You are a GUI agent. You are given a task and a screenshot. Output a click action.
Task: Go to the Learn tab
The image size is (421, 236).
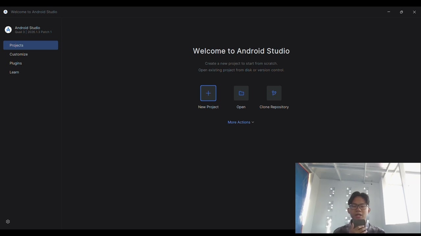(31, 72)
